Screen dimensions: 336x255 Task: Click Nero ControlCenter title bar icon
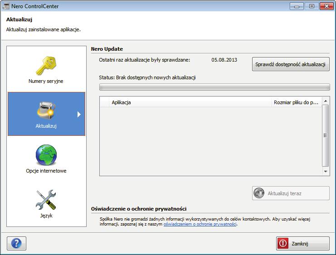pos(6,6)
